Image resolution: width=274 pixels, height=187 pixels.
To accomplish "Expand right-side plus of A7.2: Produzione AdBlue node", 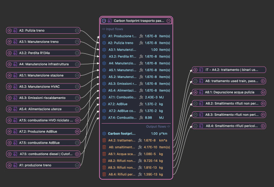I will point(77,131).
